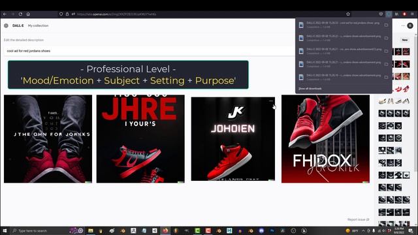Click Show all downloads
This screenshot has width=418, height=235.
coord(310,89)
